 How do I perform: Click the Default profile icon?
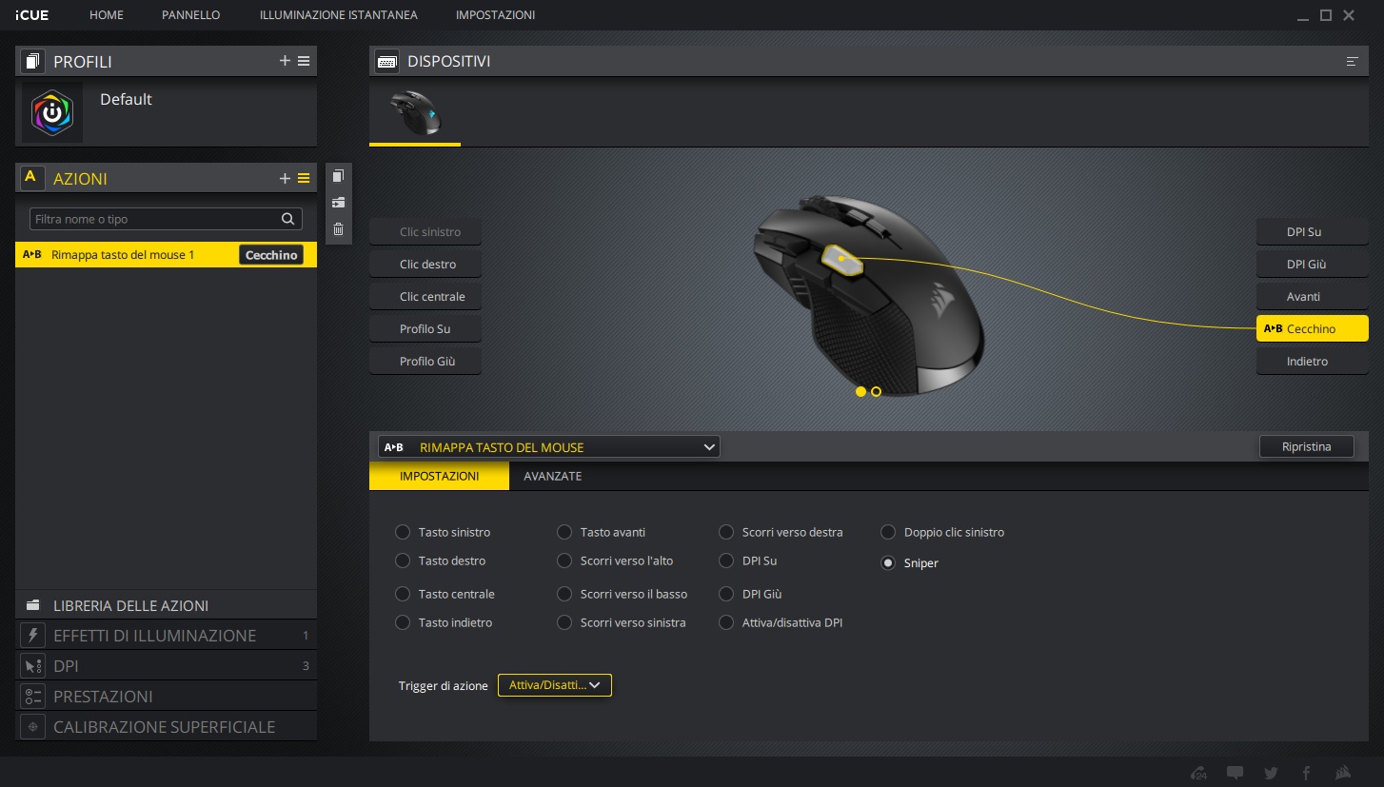point(52,112)
